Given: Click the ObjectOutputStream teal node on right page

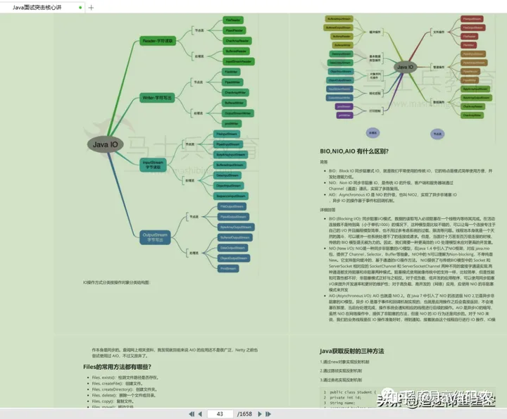Looking at the screenshot, I should tap(340, 80).
